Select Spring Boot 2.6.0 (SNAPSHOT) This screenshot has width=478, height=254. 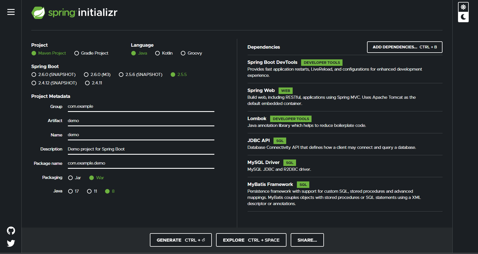click(x=54, y=75)
